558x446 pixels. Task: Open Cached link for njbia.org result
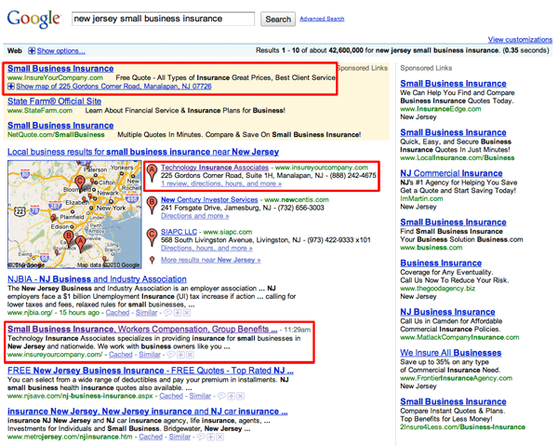(x=117, y=313)
